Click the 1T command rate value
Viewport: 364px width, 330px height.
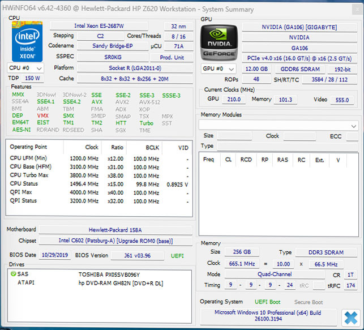[x=350, y=275]
